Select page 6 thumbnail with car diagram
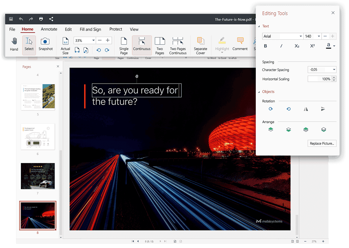This screenshot has height=248, width=349. tap(38, 136)
